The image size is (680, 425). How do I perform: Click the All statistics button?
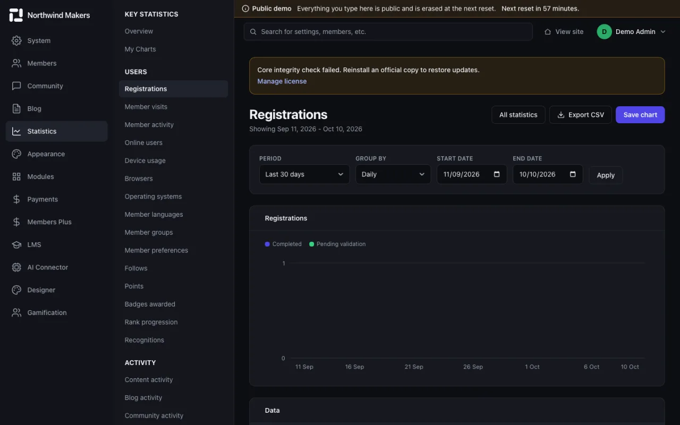pos(518,115)
